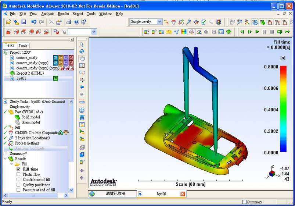Check the Pressure at end of fill checkbox
The width and height of the screenshot is (295, 206).
pos(18,190)
